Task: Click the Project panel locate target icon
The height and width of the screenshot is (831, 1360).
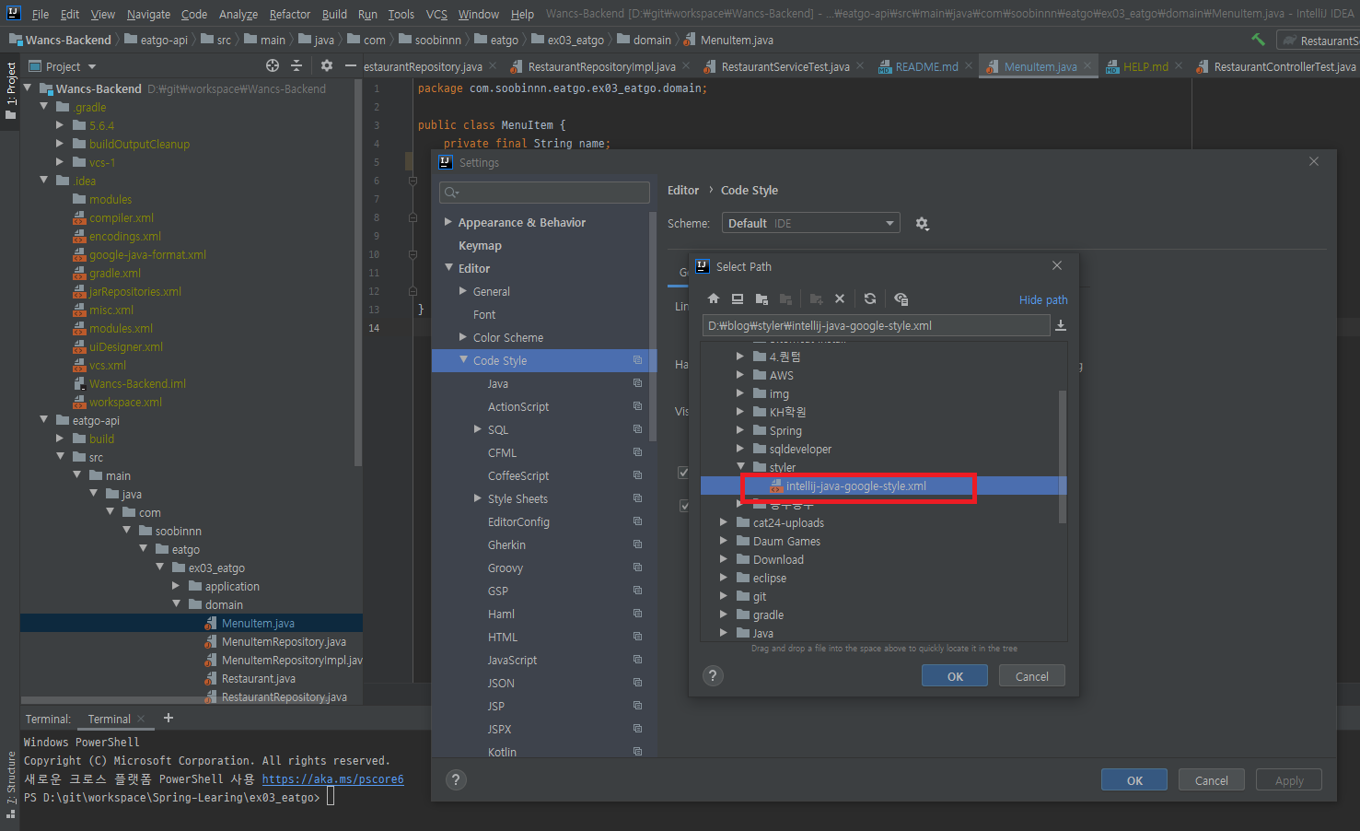Action: pyautogui.click(x=273, y=65)
